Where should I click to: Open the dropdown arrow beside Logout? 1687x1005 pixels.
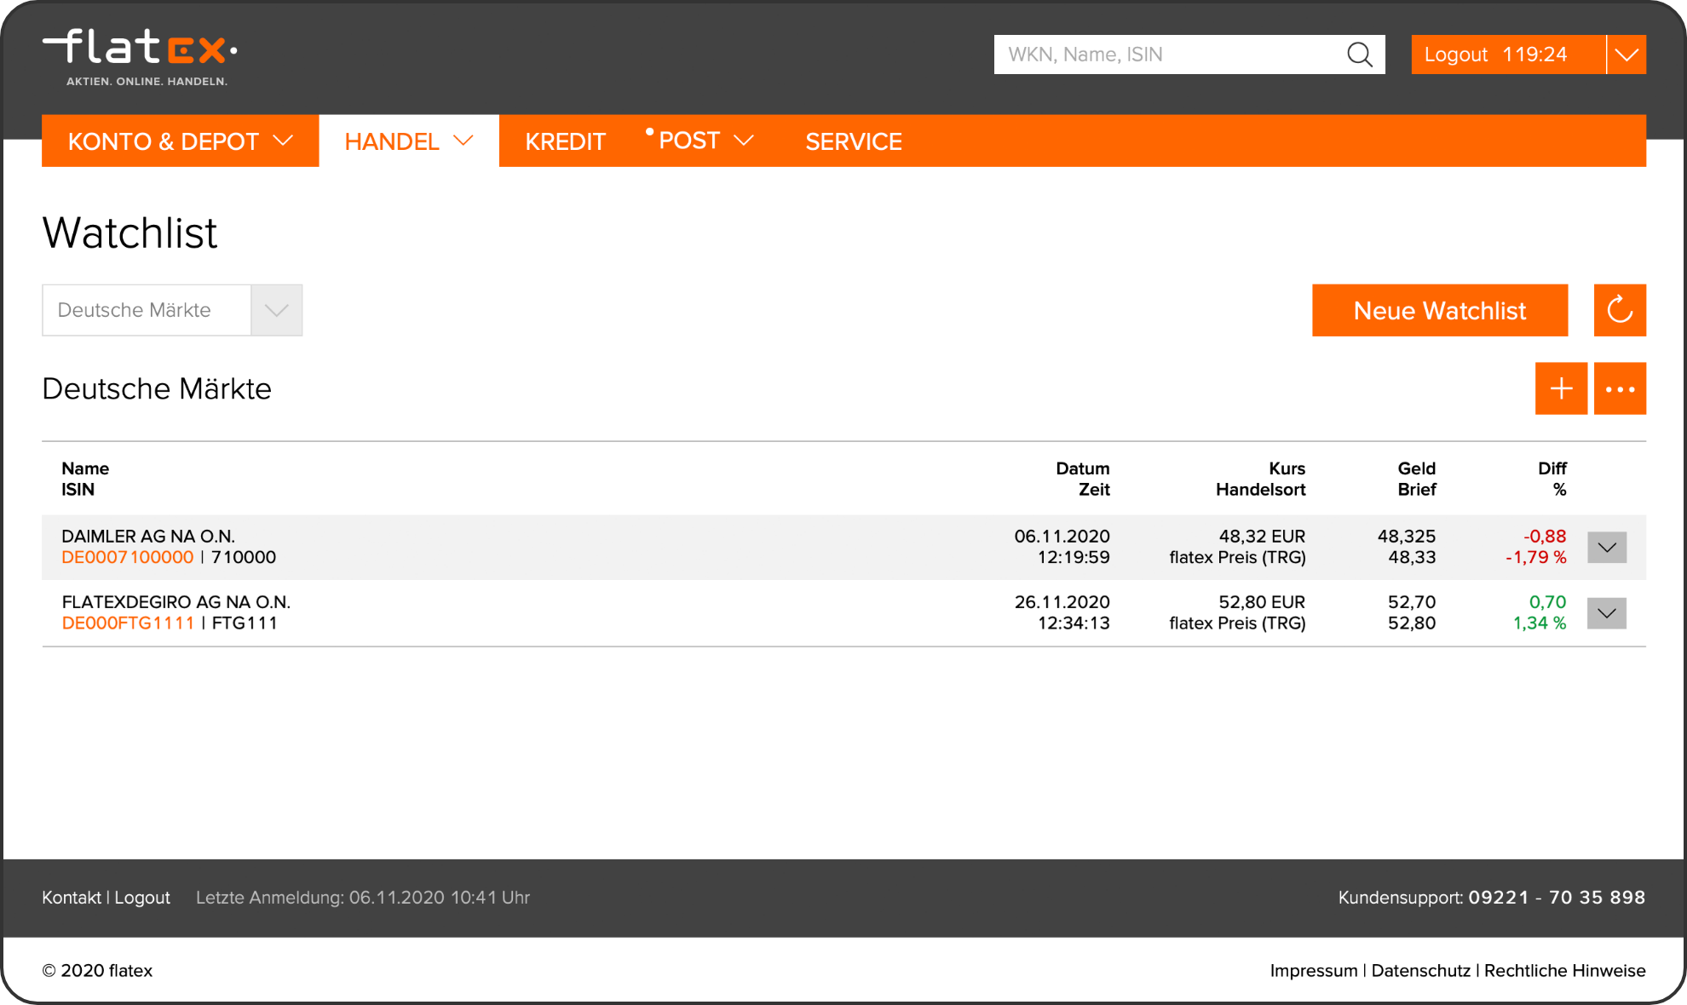click(1627, 55)
